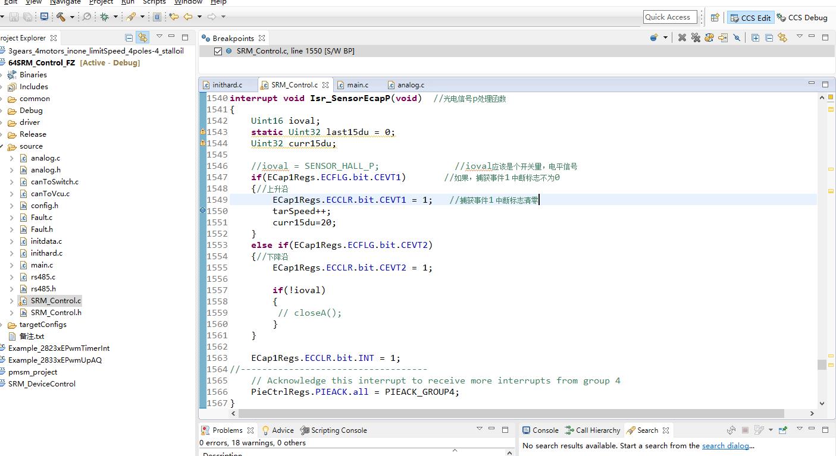
Task: Click Skip All Breakpoints icon
Action: pos(737,37)
